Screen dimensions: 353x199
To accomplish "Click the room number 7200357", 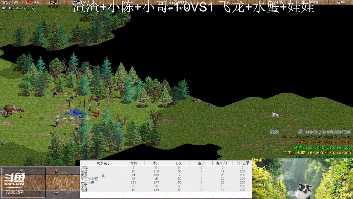I will coord(14,192).
